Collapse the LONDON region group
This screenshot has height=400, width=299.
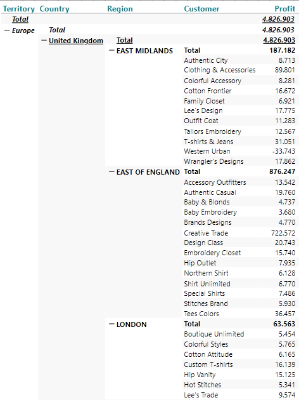click(x=111, y=324)
